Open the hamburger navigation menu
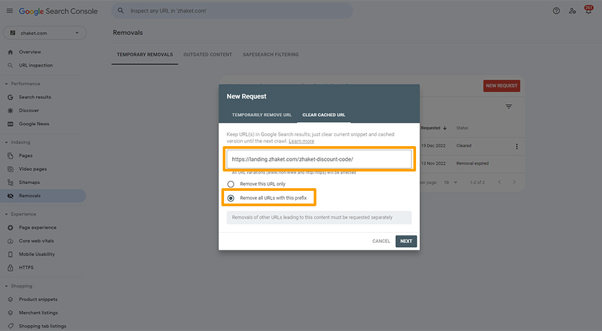Viewport: 602px width, 331px height. [9, 11]
